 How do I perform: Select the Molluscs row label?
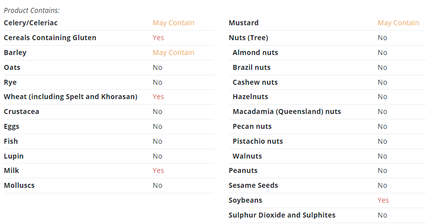pyautogui.click(x=19, y=185)
